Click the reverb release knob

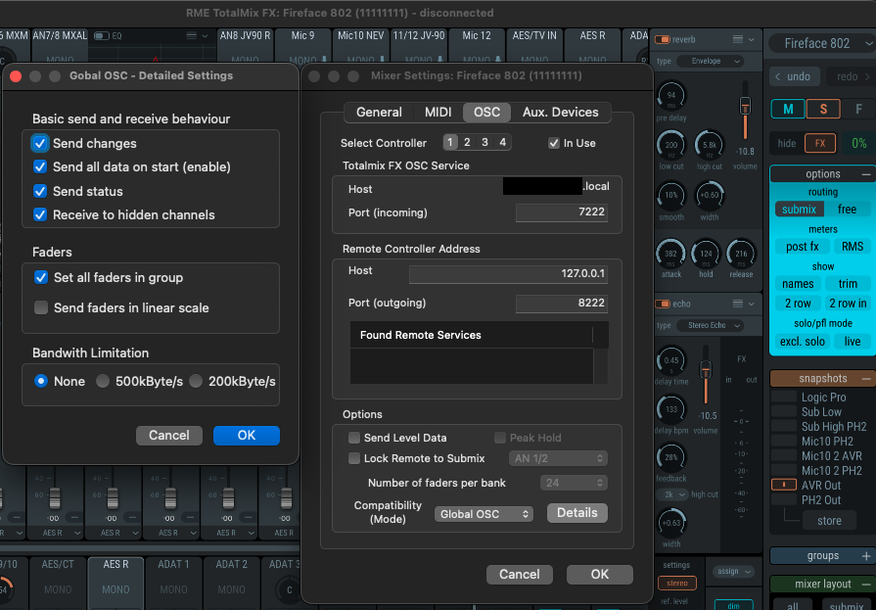pos(741,254)
